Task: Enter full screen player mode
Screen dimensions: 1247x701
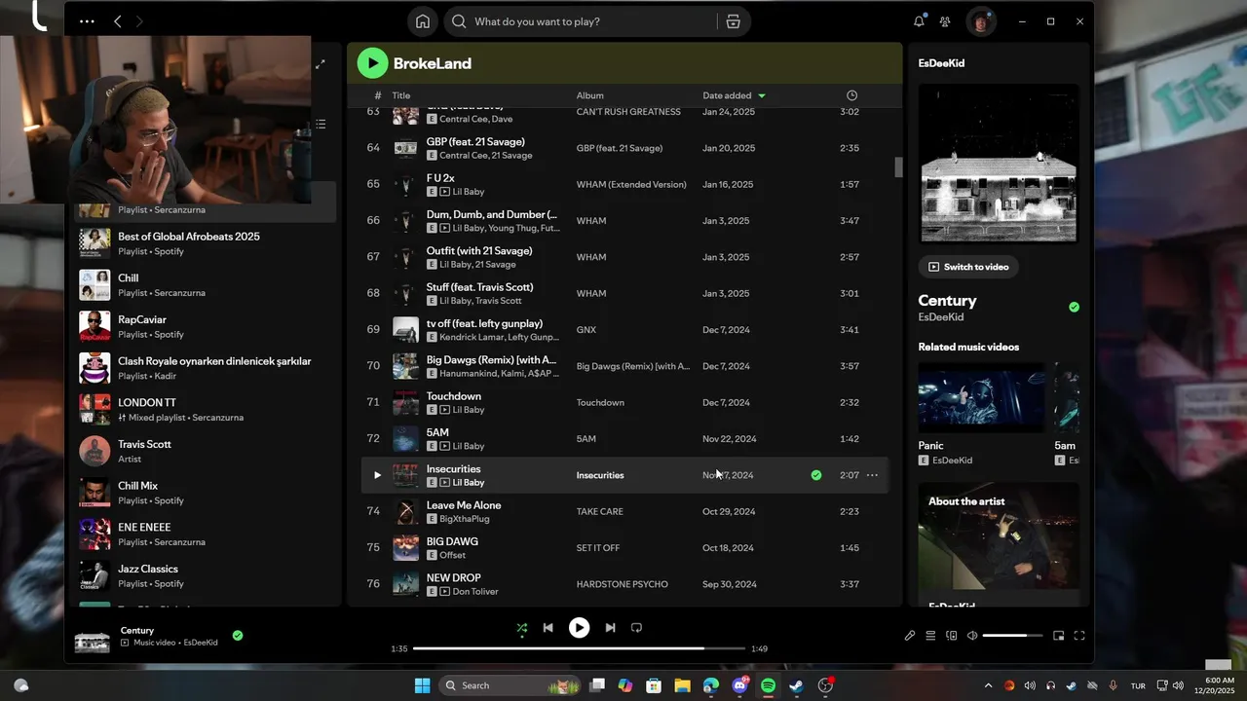Action: point(1079,636)
